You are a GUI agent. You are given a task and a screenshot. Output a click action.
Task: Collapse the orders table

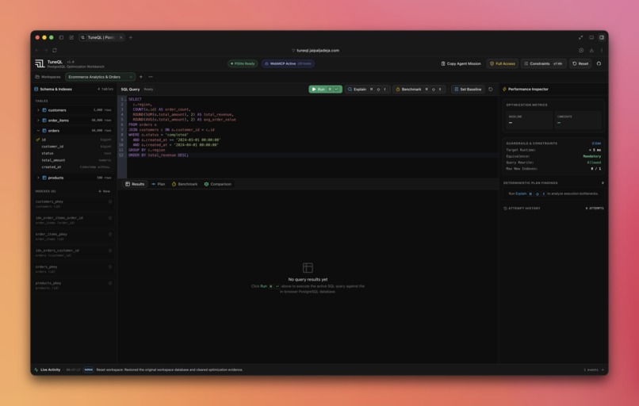(38, 130)
